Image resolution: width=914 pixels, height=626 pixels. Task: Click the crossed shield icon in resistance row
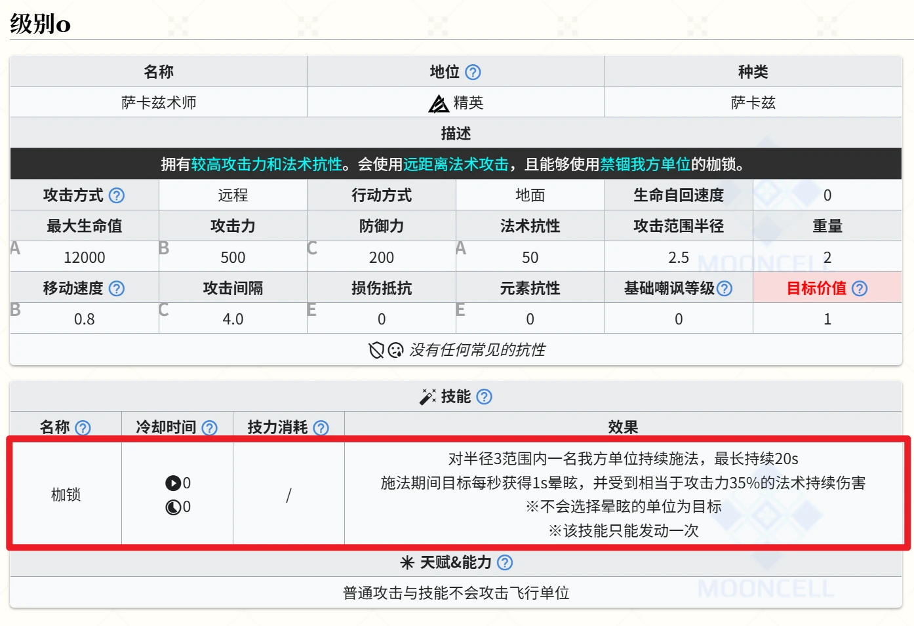click(x=376, y=351)
